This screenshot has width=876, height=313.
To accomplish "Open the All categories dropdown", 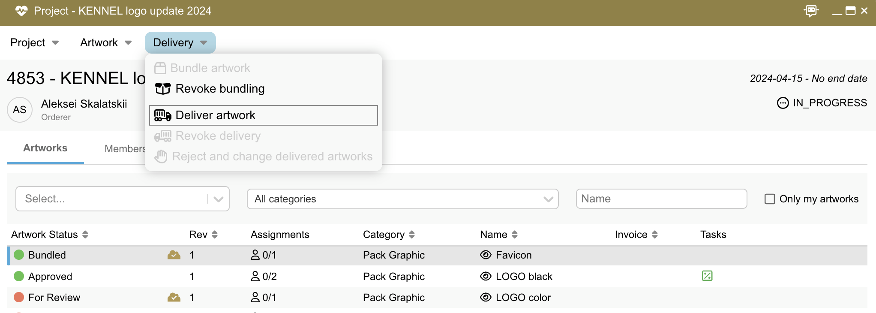I will point(402,199).
